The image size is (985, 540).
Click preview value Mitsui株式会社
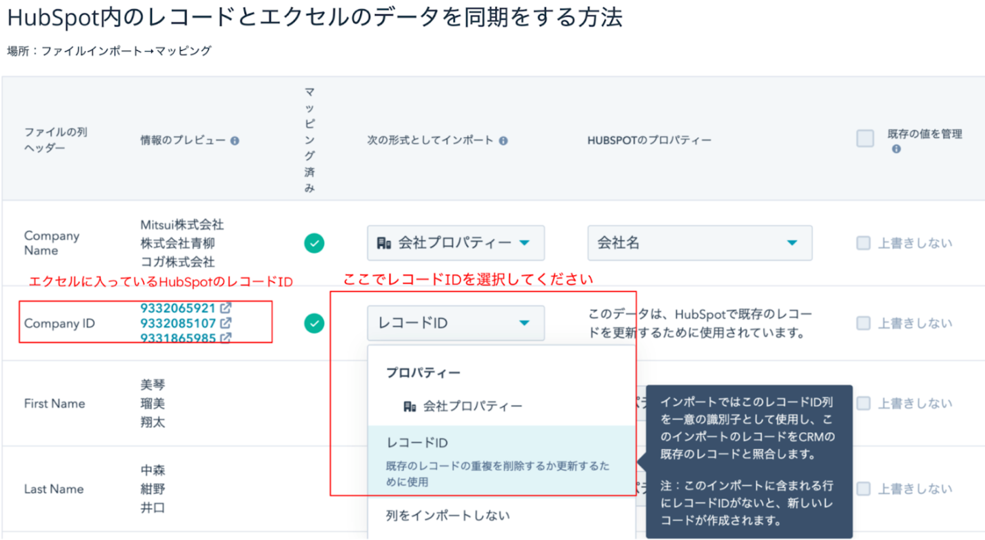[x=182, y=224]
